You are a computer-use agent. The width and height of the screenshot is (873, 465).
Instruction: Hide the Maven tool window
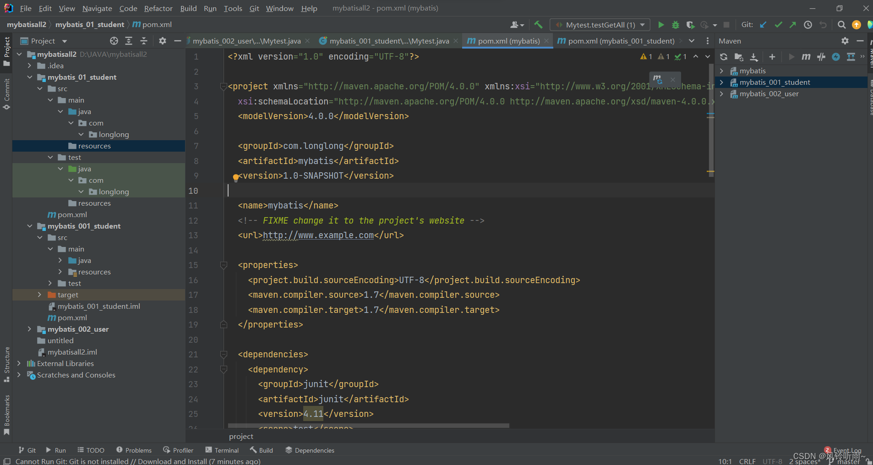(x=860, y=41)
